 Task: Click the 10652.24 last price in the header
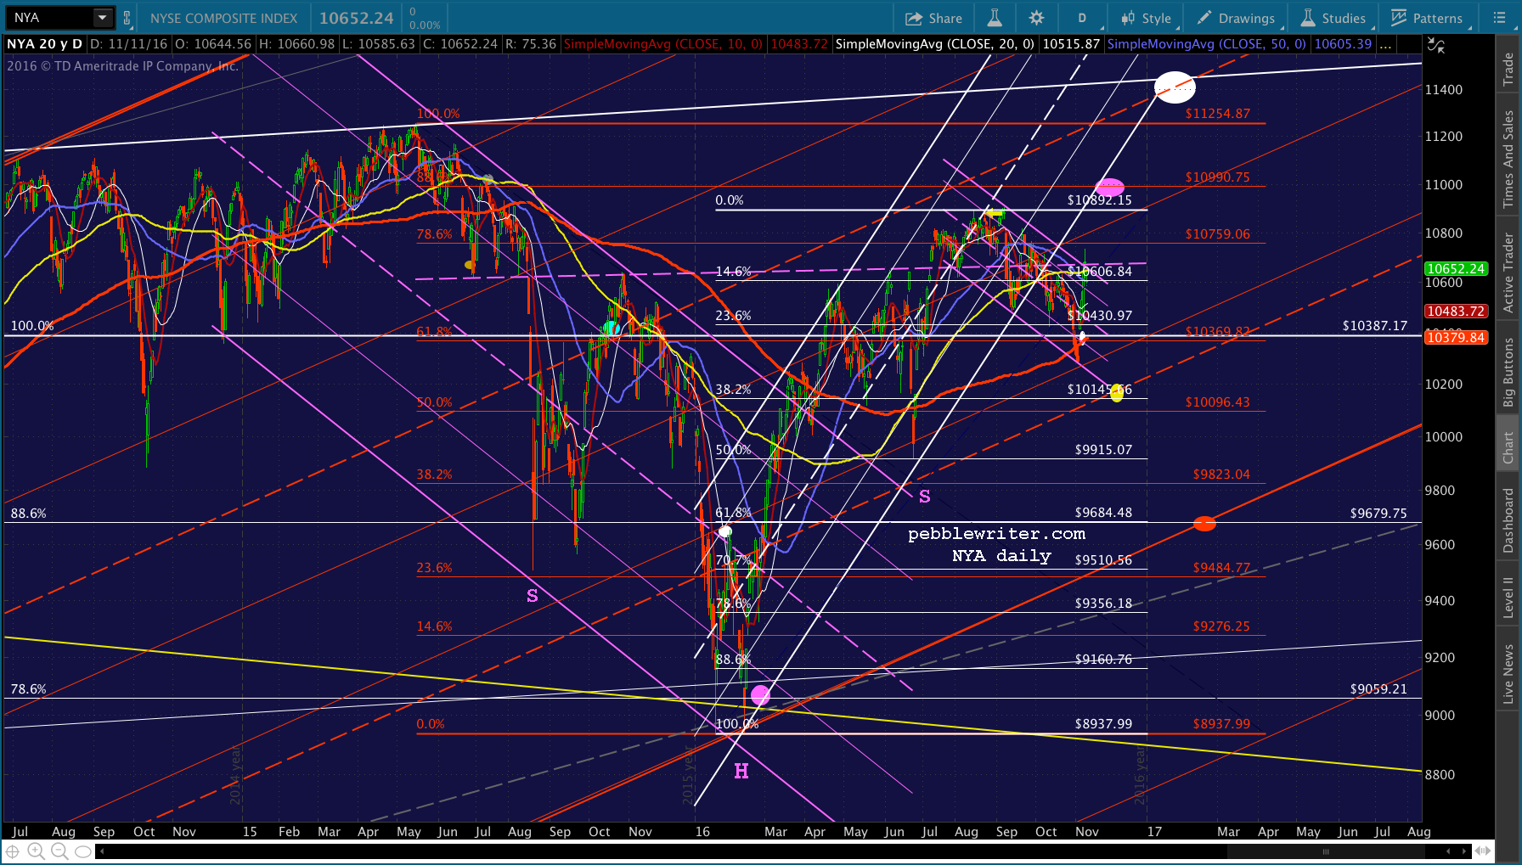coord(357,18)
